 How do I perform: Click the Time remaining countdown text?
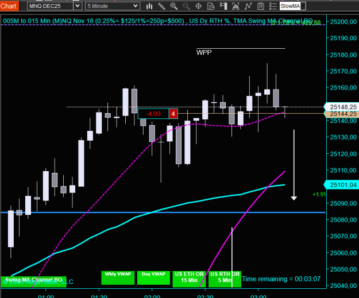pos(281,279)
